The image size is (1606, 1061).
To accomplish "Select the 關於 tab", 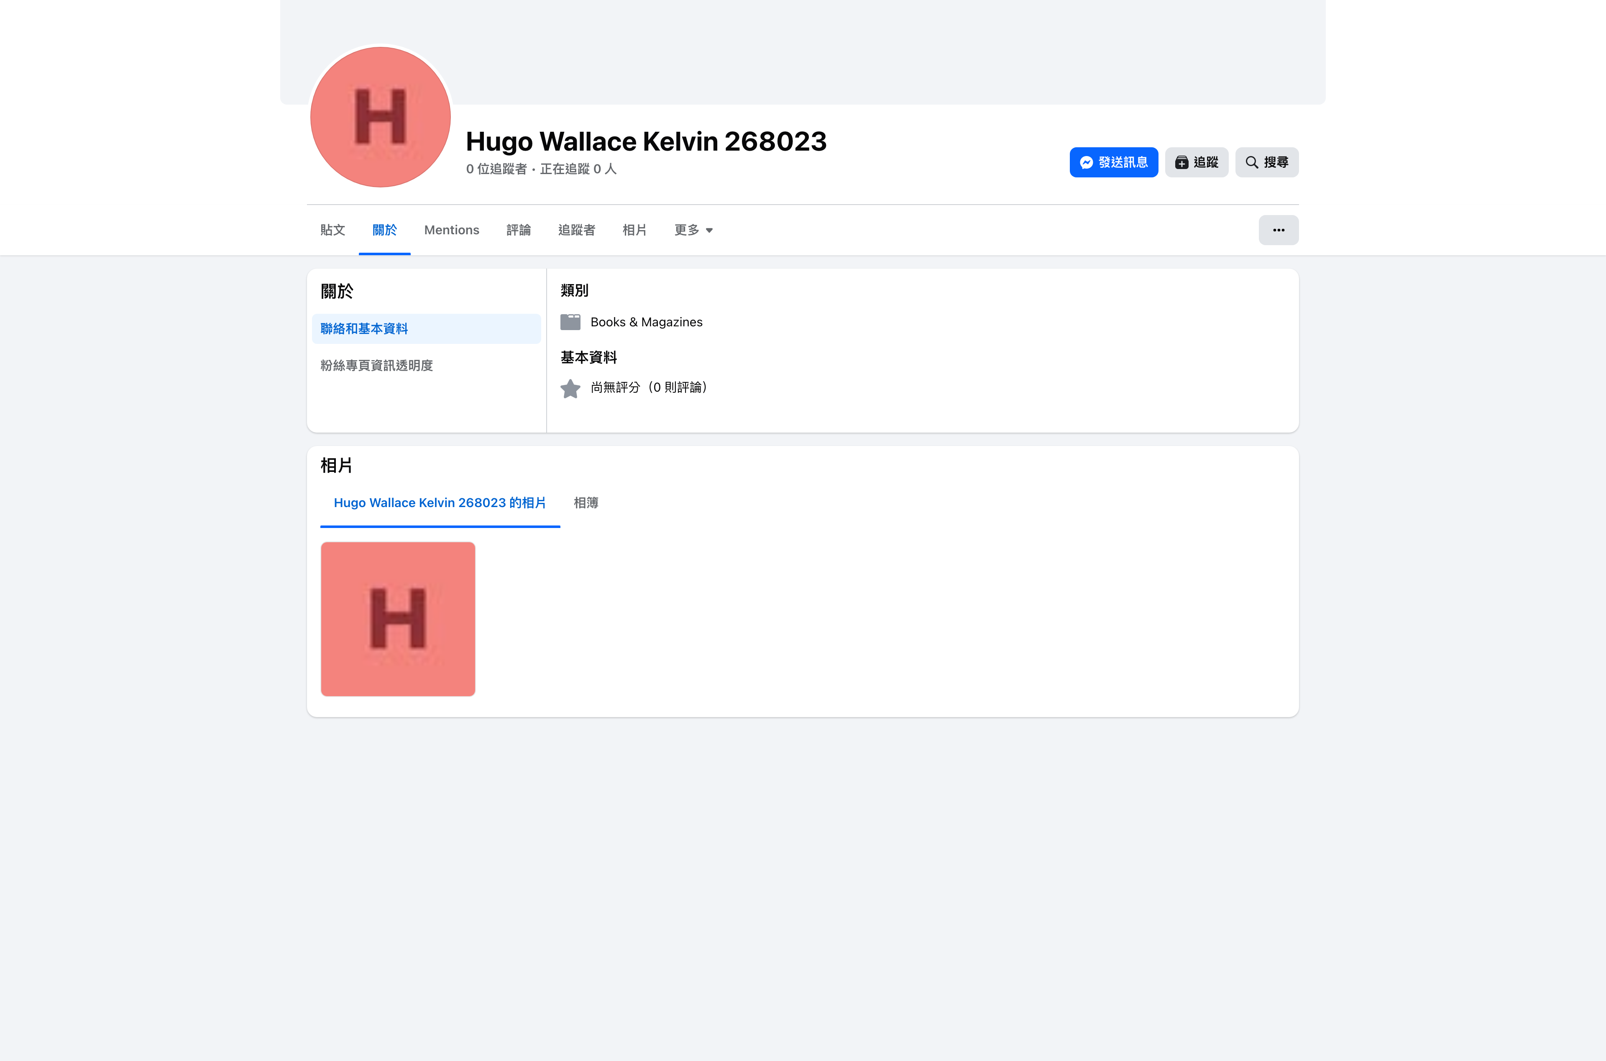I will pyautogui.click(x=384, y=230).
